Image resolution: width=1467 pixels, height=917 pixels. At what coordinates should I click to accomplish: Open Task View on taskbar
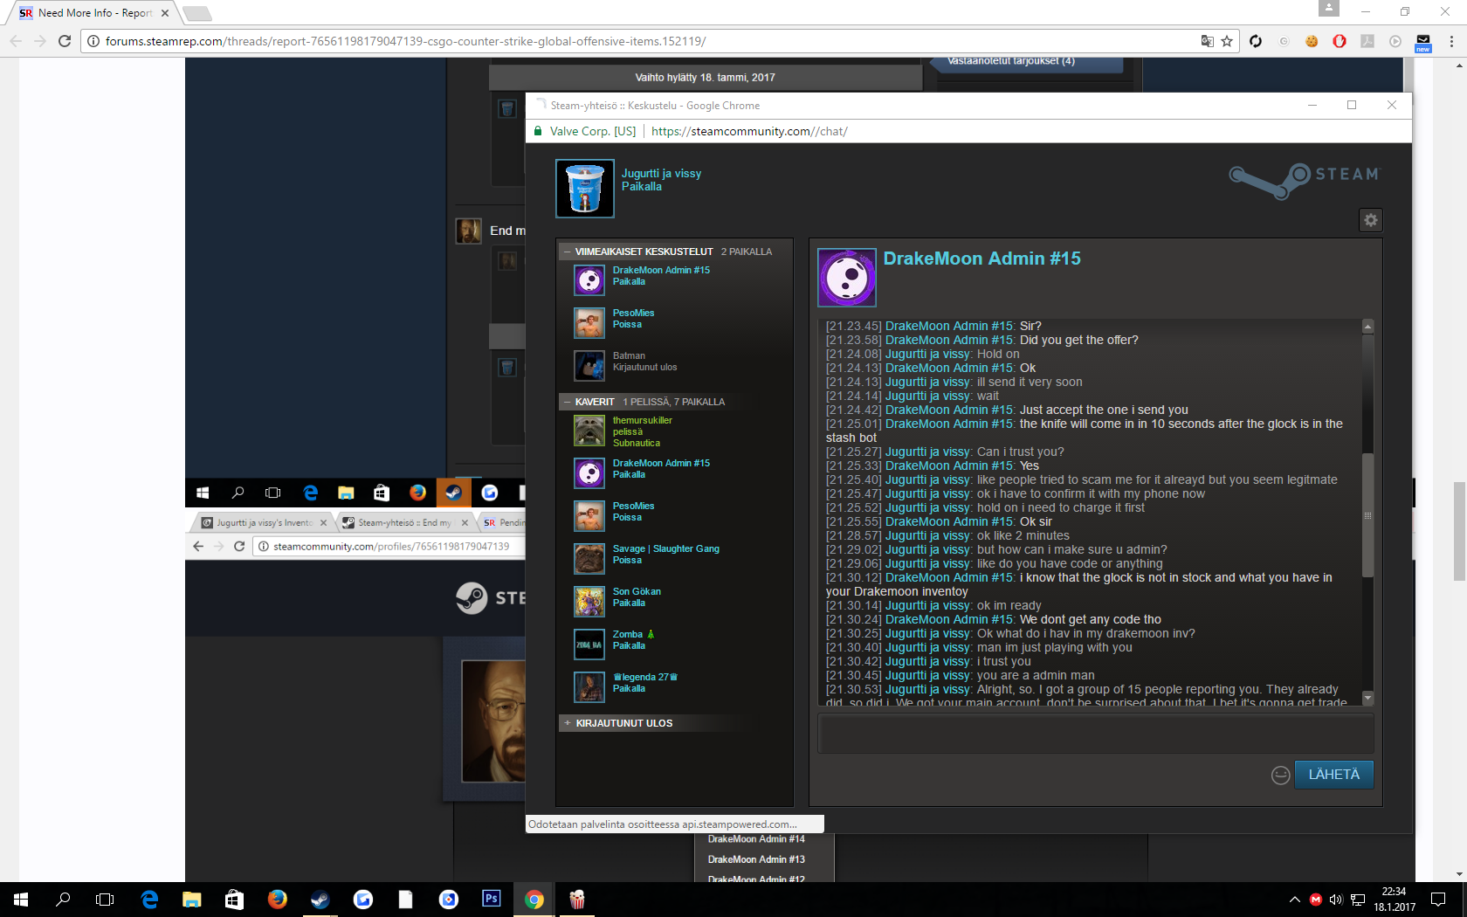tap(105, 900)
